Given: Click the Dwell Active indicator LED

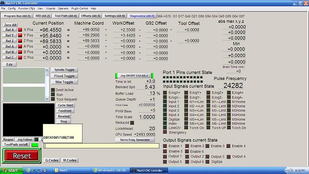Looking at the screenshot, I should click(53, 90).
